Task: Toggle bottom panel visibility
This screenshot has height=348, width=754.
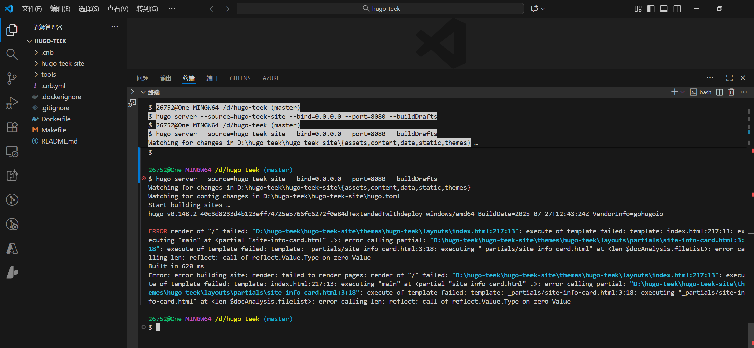Action: coord(664,9)
